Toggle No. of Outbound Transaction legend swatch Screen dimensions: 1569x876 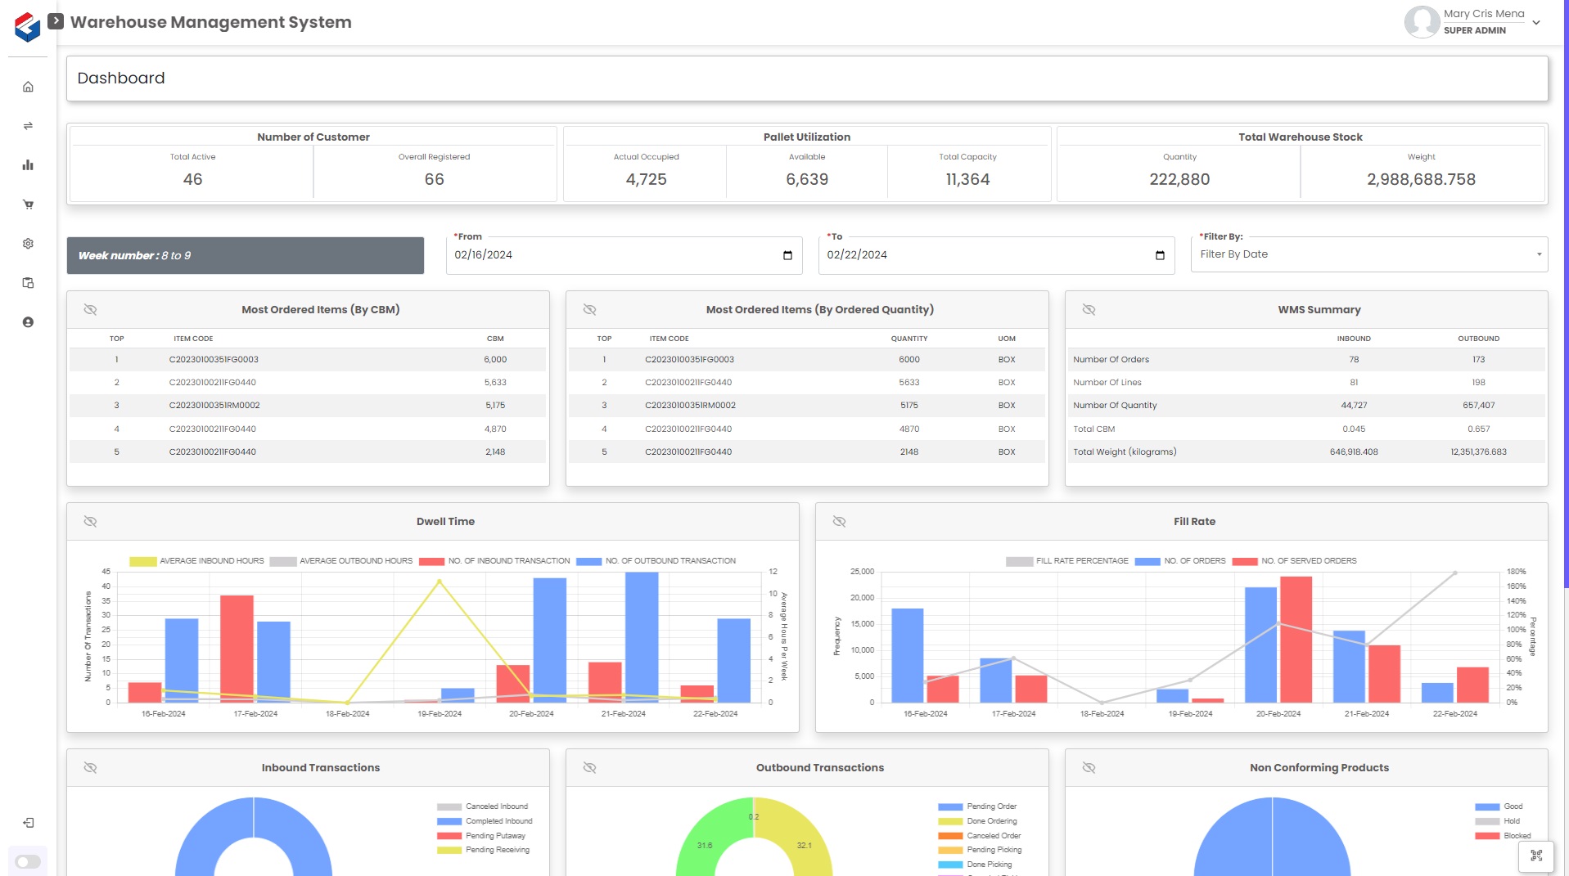(x=588, y=561)
